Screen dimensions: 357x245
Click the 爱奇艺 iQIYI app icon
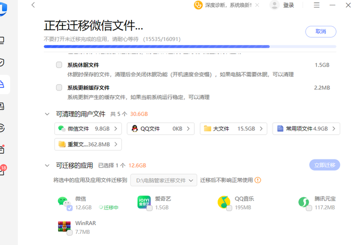[144, 202]
